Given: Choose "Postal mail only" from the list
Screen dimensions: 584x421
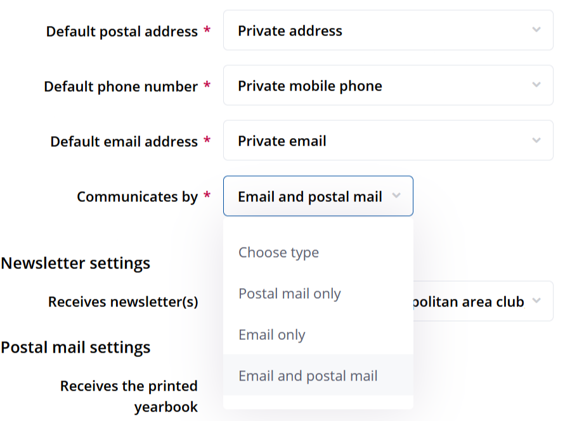Looking at the screenshot, I should (290, 294).
